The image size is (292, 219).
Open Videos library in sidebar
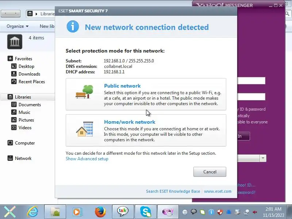(x=25, y=127)
